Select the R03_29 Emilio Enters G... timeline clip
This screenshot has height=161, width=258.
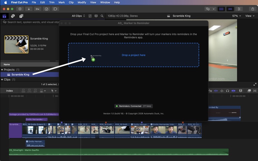click(x=35, y=130)
